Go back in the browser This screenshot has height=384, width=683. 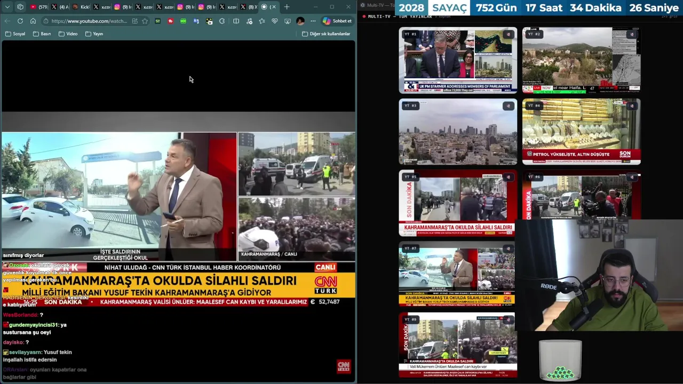pos(7,21)
